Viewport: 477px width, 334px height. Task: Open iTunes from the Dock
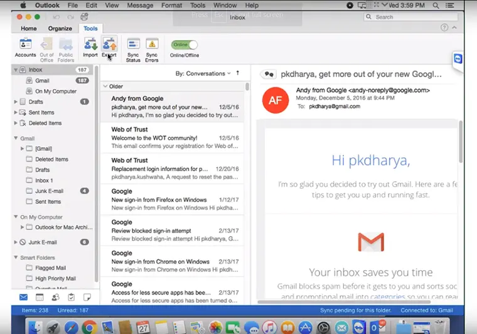click(269, 328)
